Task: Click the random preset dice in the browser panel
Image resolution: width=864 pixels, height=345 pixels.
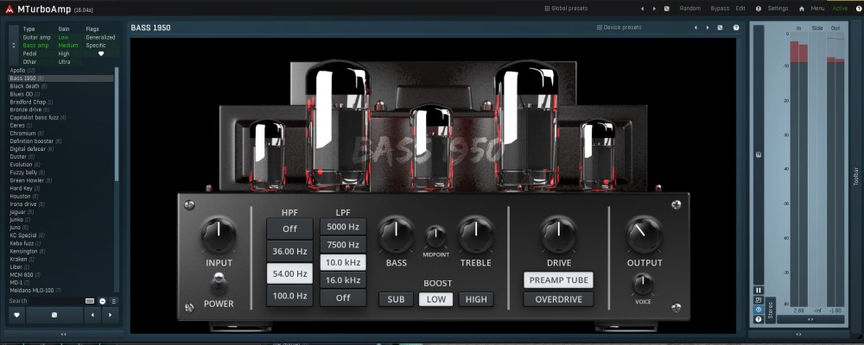Action: coord(54,315)
